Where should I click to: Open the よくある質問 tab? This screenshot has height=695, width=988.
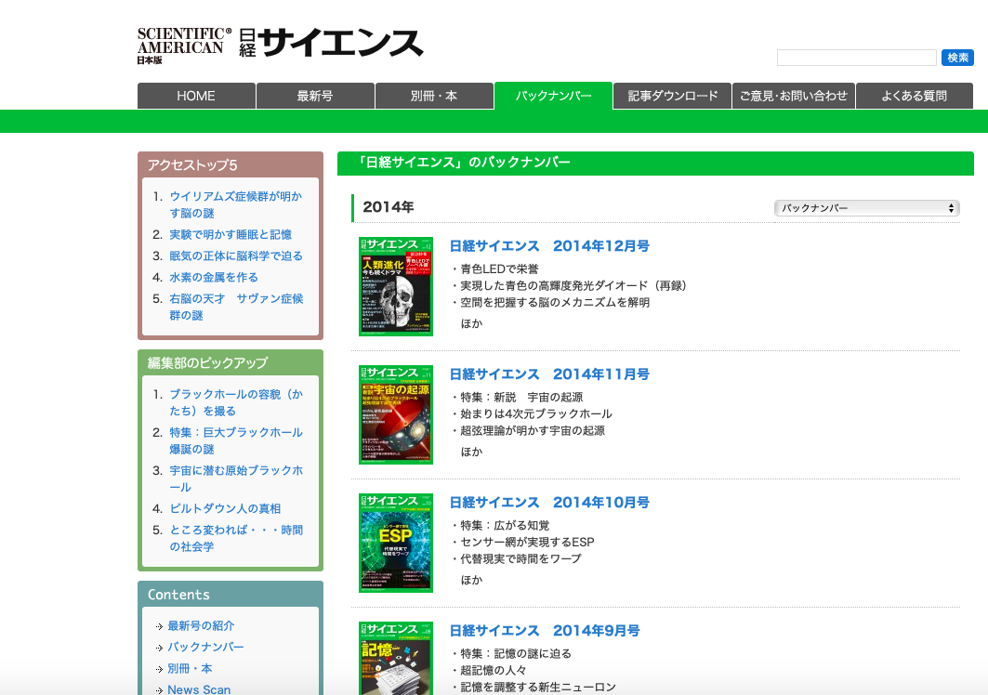coord(915,96)
